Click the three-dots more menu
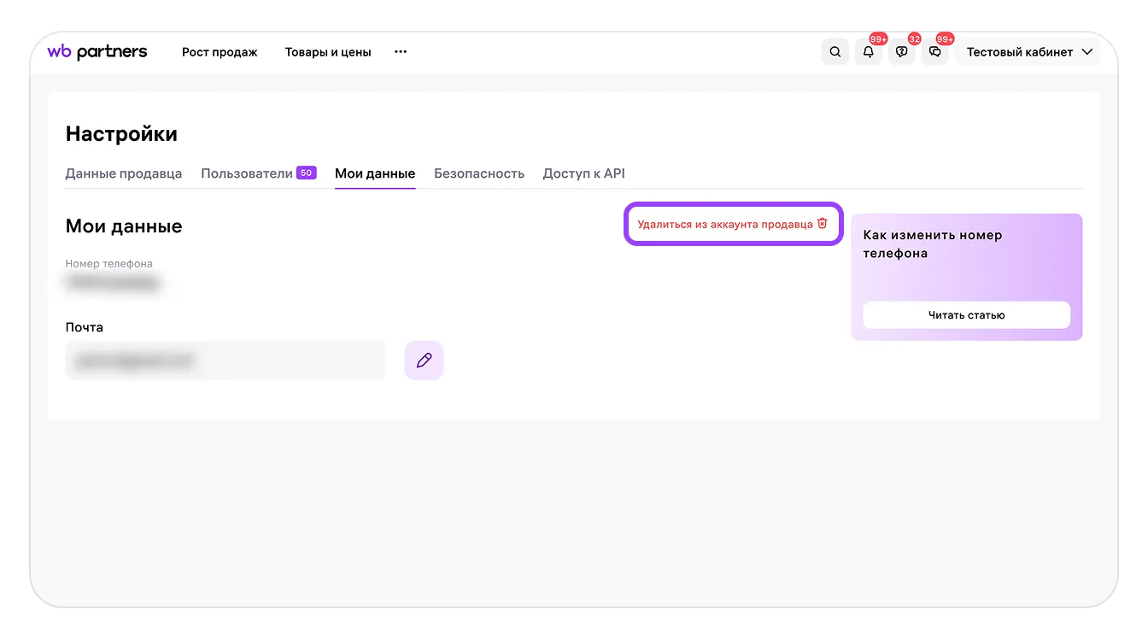The width and height of the screenshot is (1148, 639). click(x=401, y=52)
